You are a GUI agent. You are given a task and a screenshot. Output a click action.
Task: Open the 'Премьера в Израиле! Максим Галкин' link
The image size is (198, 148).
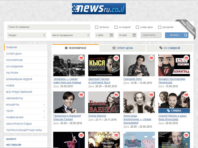point(67,117)
